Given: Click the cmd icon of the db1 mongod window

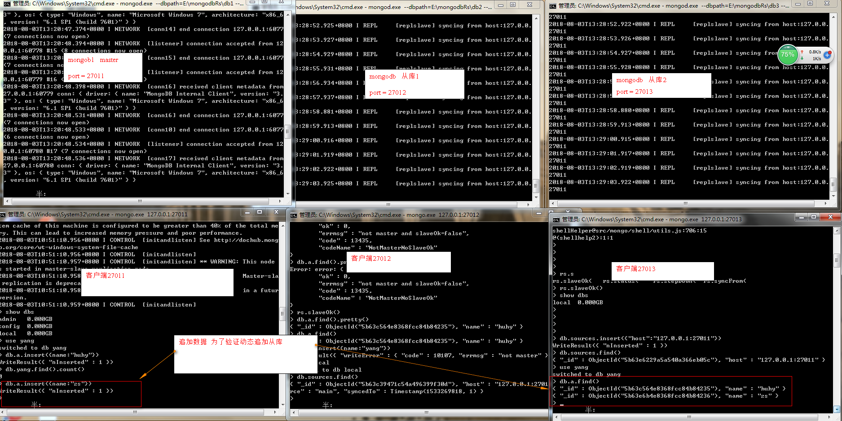Looking at the screenshot, I should 7,4.
